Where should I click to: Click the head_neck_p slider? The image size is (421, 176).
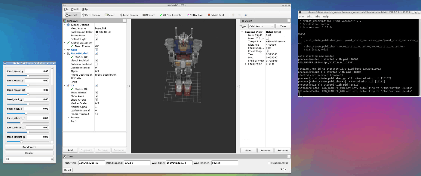tap(28, 113)
